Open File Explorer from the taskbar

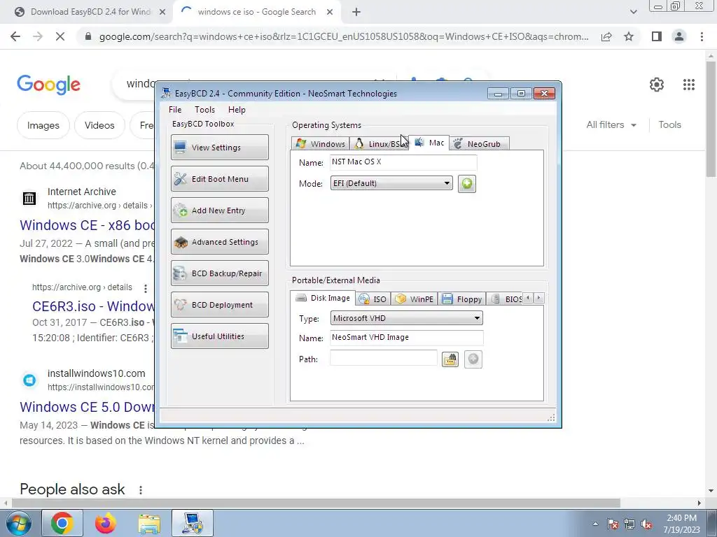coord(149,523)
